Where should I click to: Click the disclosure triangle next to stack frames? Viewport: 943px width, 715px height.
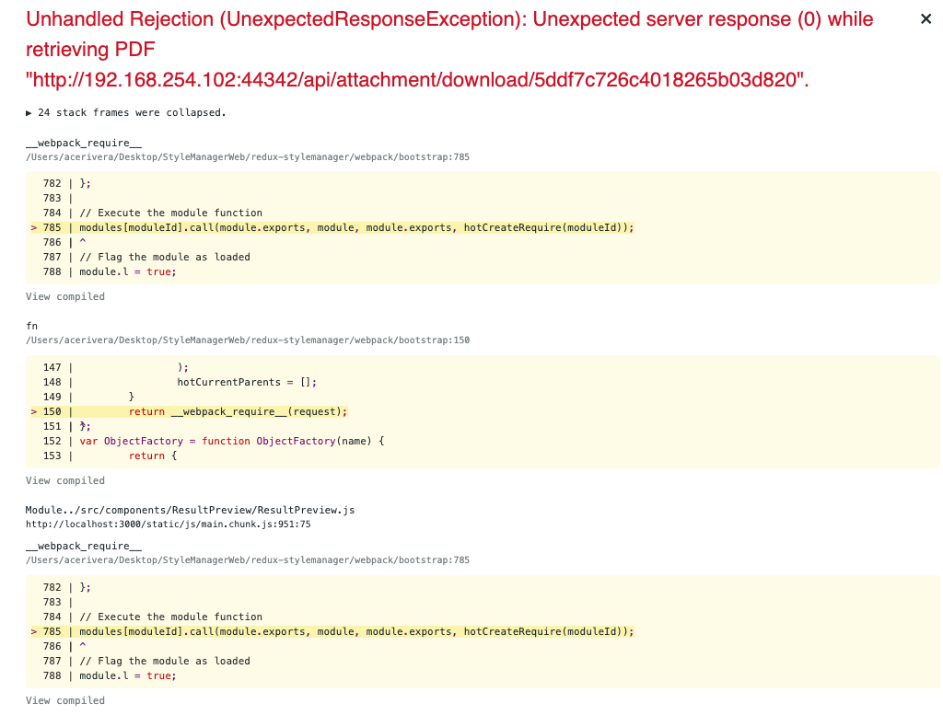pos(29,112)
